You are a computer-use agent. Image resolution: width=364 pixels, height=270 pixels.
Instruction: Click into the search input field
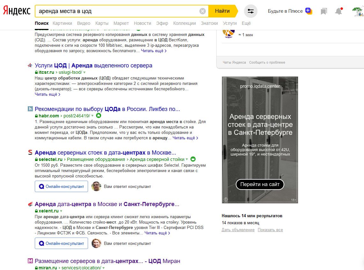(117, 11)
